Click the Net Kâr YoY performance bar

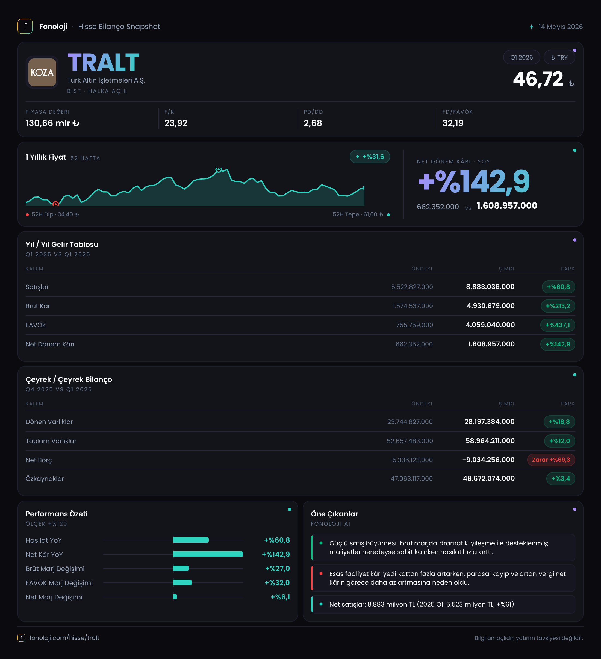tap(208, 554)
